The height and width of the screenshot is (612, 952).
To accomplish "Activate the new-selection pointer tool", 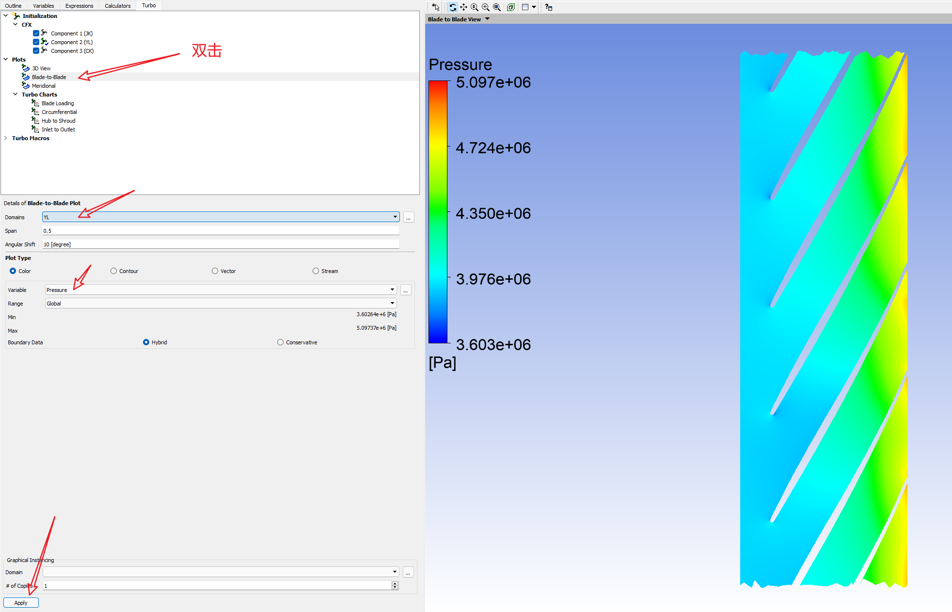I will (x=436, y=7).
